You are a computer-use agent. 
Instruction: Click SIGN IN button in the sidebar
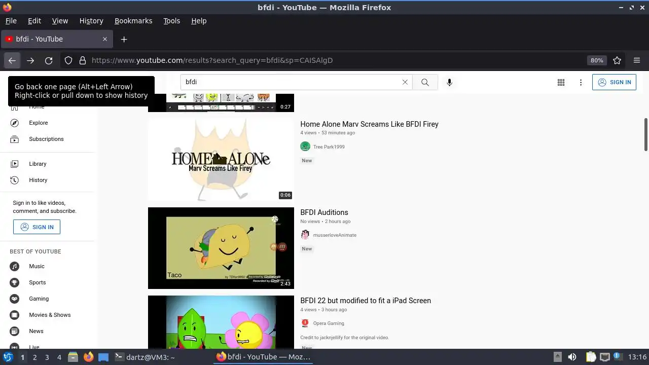coord(37,227)
